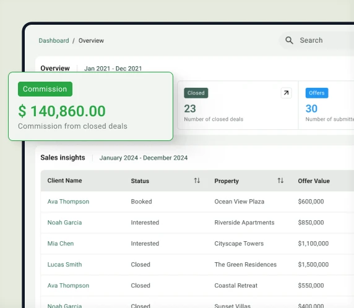Click the blue Offers badge
This screenshot has width=354, height=308.
coord(317,93)
